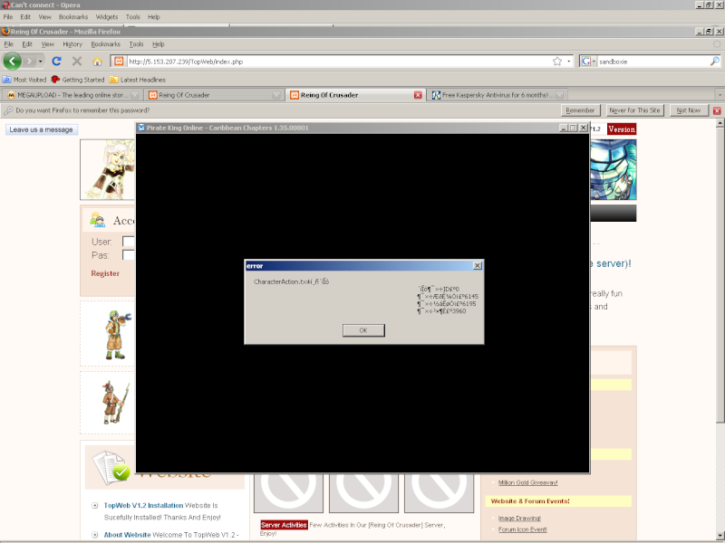Close the error dialog with X

coord(478,265)
